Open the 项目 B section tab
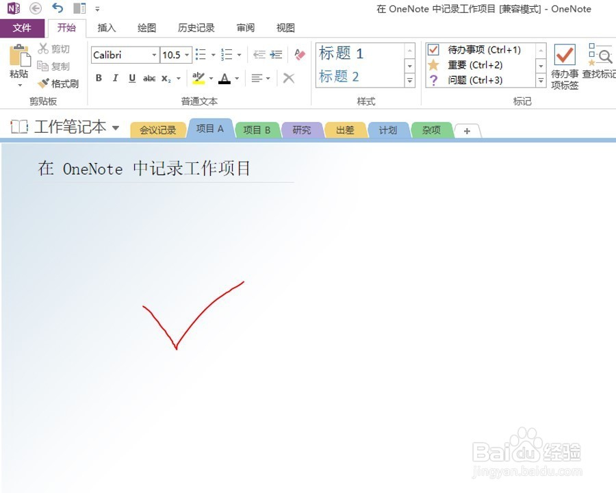The height and width of the screenshot is (493, 616). point(257,130)
